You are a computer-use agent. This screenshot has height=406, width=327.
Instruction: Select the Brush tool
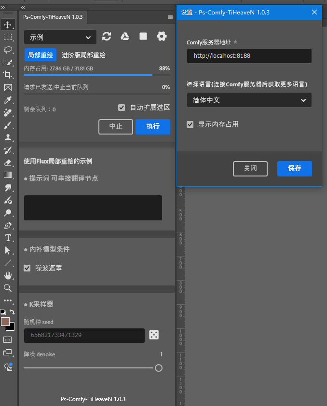(x=8, y=125)
